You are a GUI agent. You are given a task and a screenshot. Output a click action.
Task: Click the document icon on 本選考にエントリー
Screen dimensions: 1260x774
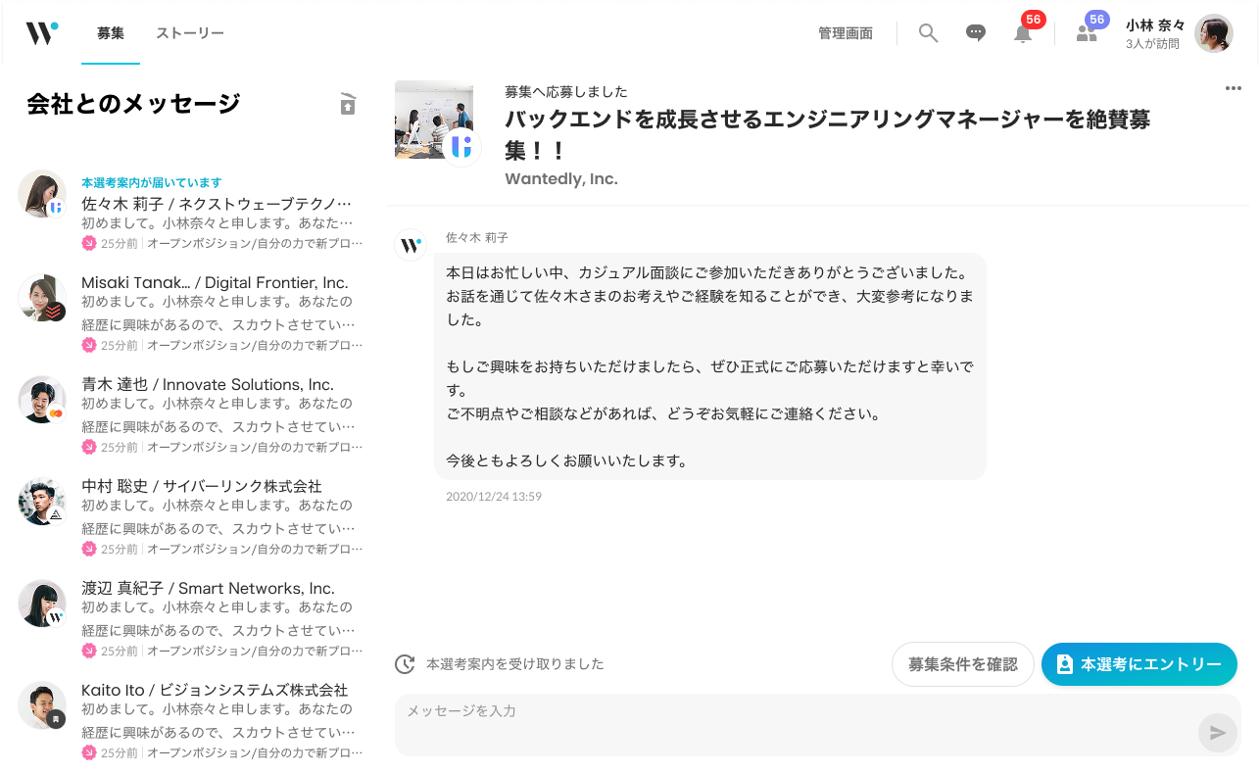click(1064, 663)
